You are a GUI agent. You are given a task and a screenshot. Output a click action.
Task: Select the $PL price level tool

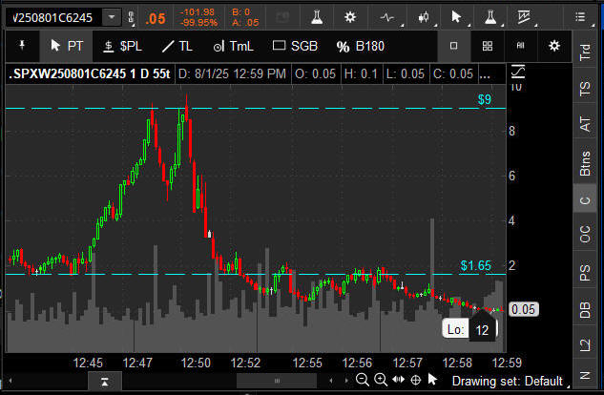(123, 46)
